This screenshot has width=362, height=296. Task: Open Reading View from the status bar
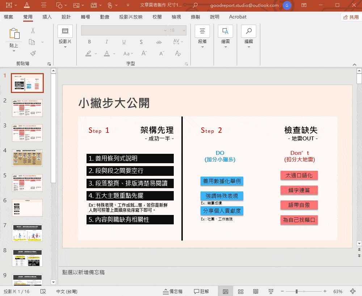click(256, 291)
